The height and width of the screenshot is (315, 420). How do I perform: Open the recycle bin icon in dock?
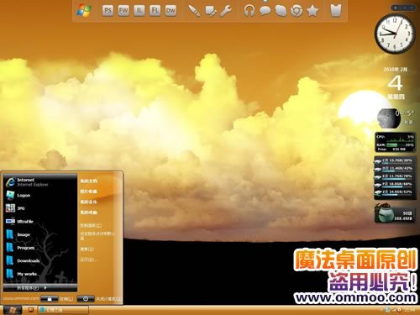[x=335, y=11]
